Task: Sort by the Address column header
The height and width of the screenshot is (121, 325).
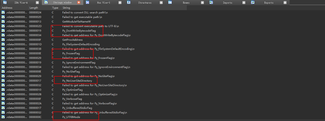Action: [x=14, y=8]
